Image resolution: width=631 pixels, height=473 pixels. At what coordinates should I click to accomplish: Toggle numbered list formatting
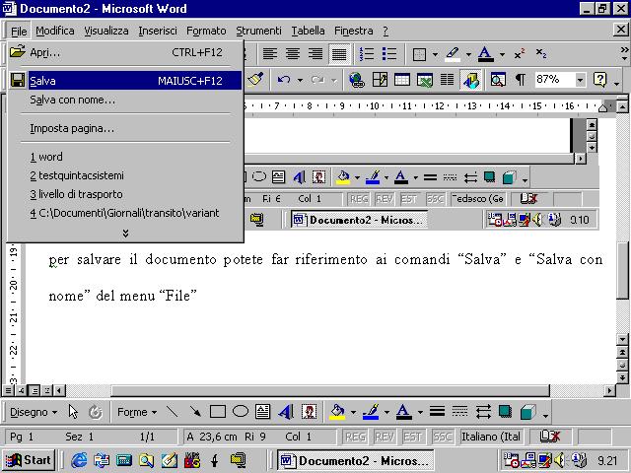click(367, 54)
